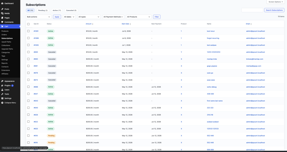Click the Search Subscriptions button
Screen dimensions: 287x152
click(x=274, y=10)
